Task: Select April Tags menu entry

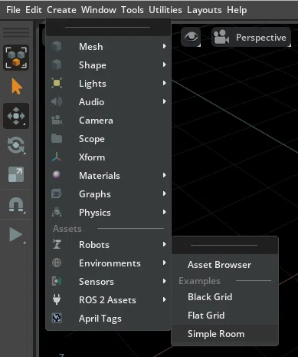Action: coord(100,319)
